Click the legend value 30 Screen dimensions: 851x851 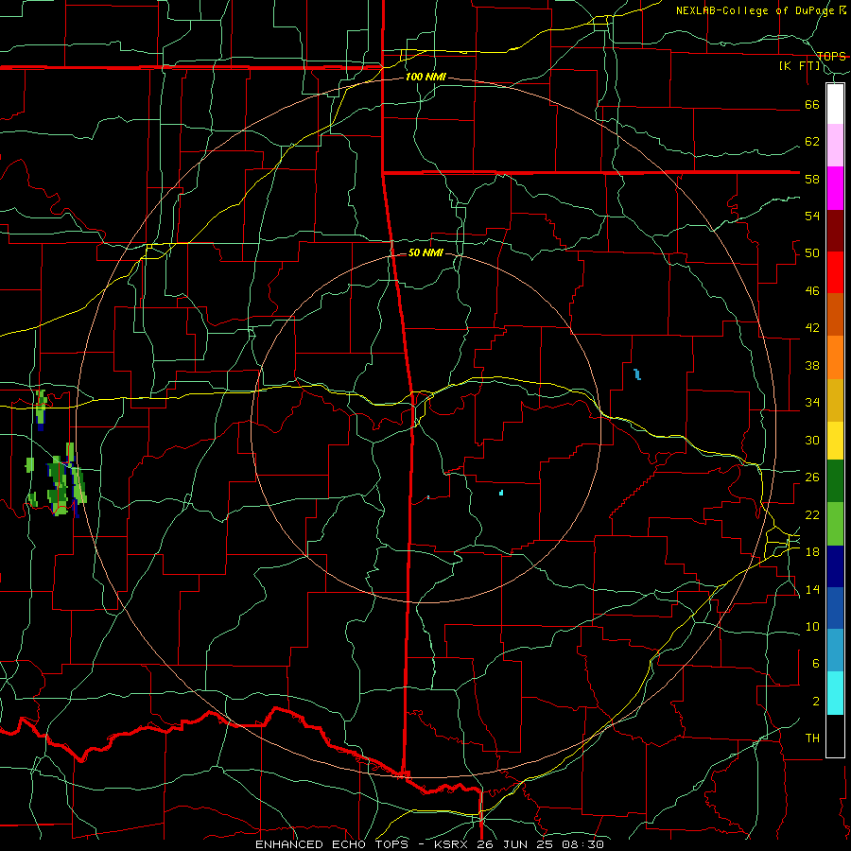(x=812, y=440)
